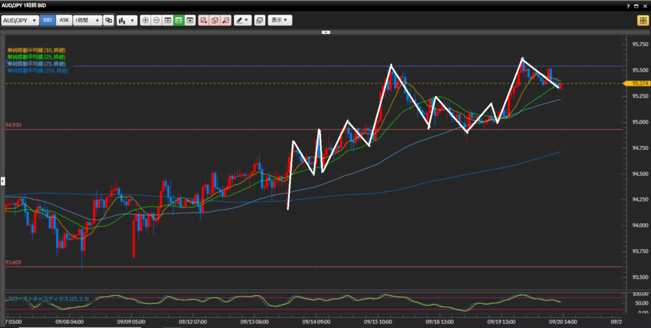This screenshot has width=651, height=328.
Task: Open the 1時間 timeframe dropdown
Action: pyautogui.click(x=88, y=20)
